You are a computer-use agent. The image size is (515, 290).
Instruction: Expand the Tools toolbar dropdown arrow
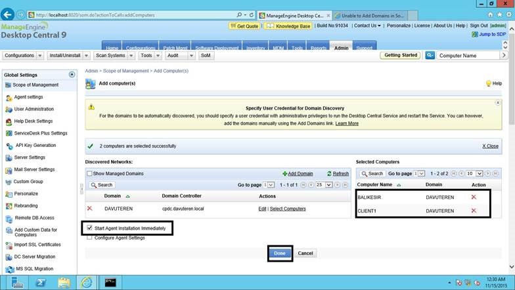pos(158,55)
